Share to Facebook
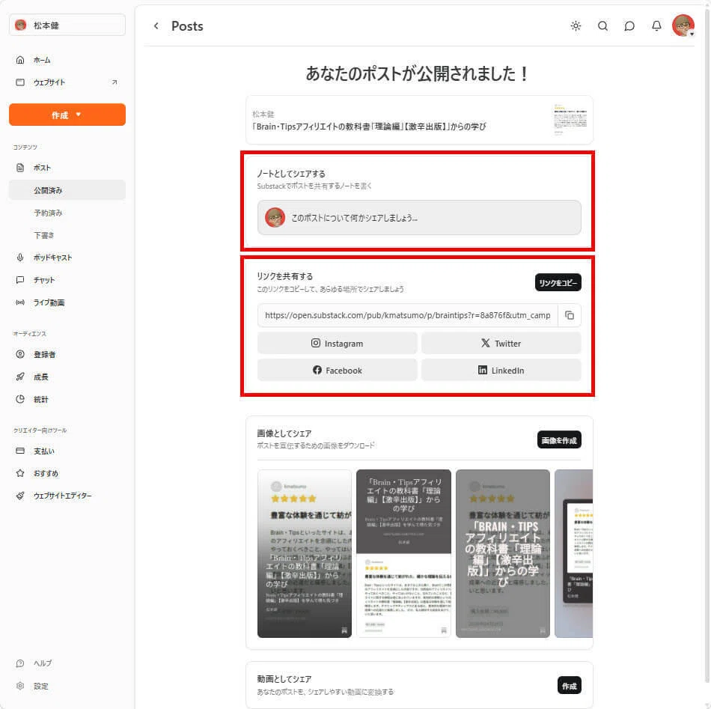The height and width of the screenshot is (709, 711). point(337,370)
